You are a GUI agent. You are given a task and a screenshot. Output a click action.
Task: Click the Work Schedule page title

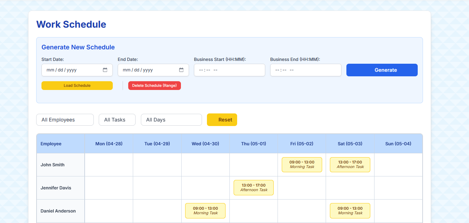pyautogui.click(x=71, y=25)
